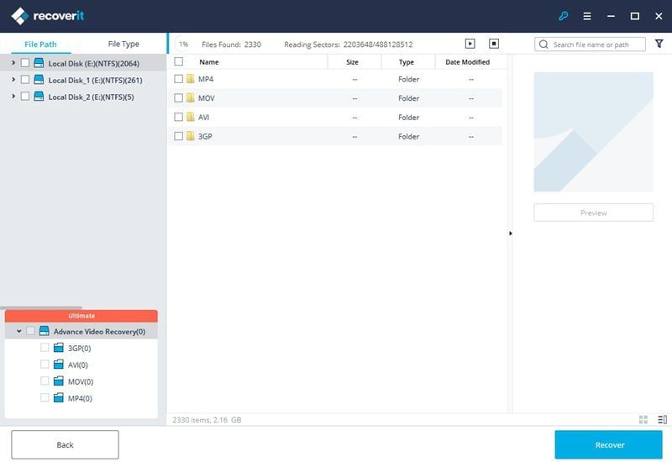Click the Recoverit logo icon
The height and width of the screenshot is (462, 672).
[19, 16]
